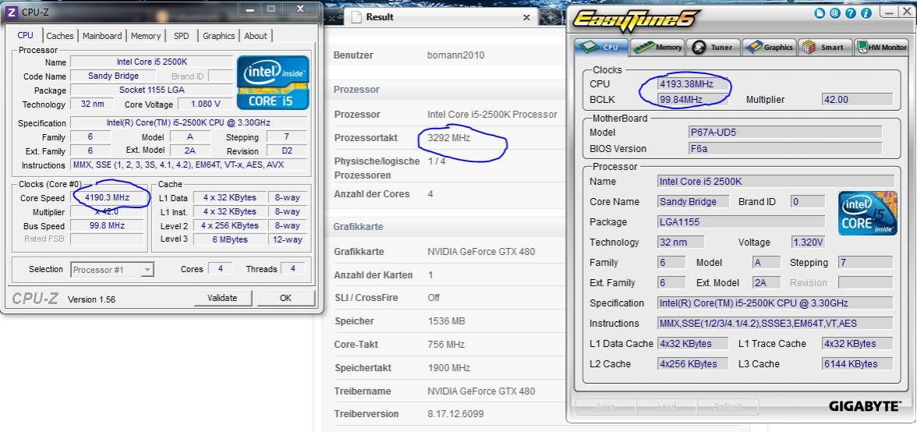
Task: Click the BCLK value '99.84MHz' in EasyTune6
Action: coord(694,99)
